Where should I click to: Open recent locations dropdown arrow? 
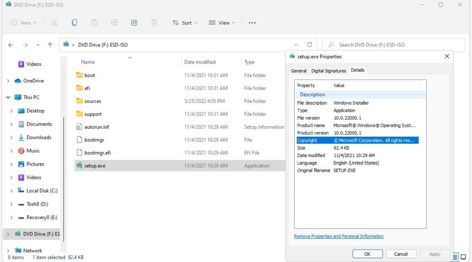[x=38, y=45]
